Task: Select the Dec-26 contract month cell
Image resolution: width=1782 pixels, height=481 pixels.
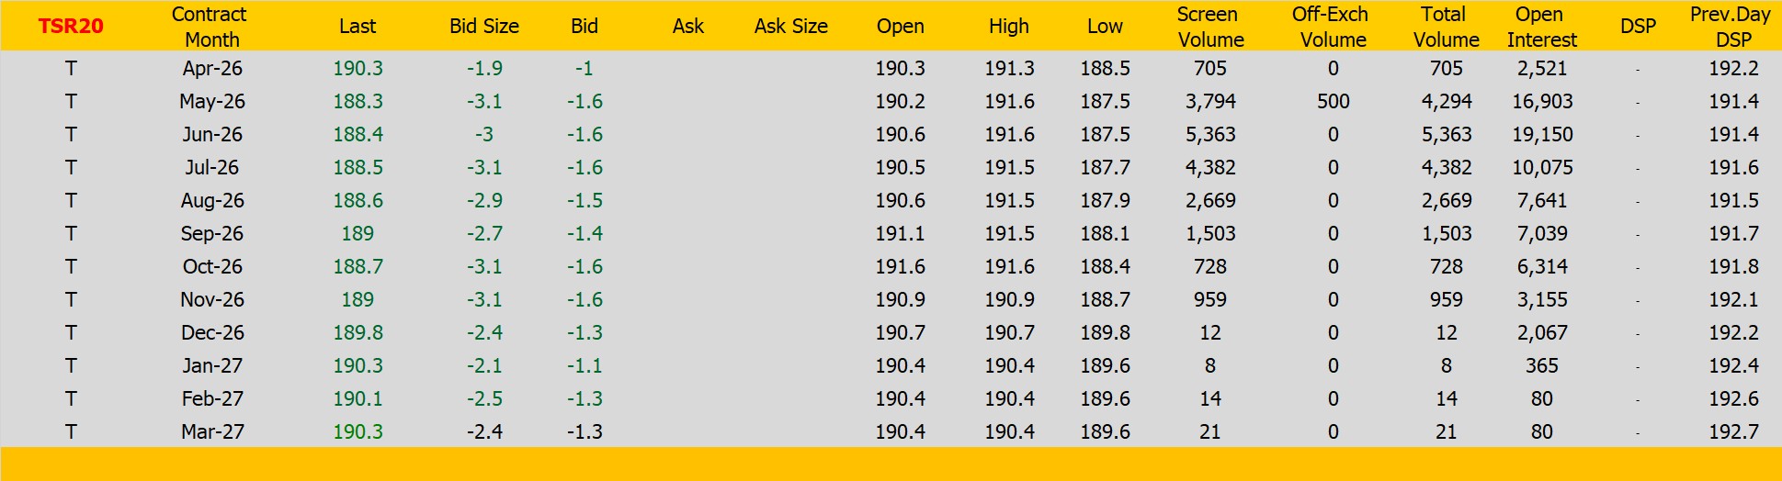Action: pyautogui.click(x=212, y=333)
